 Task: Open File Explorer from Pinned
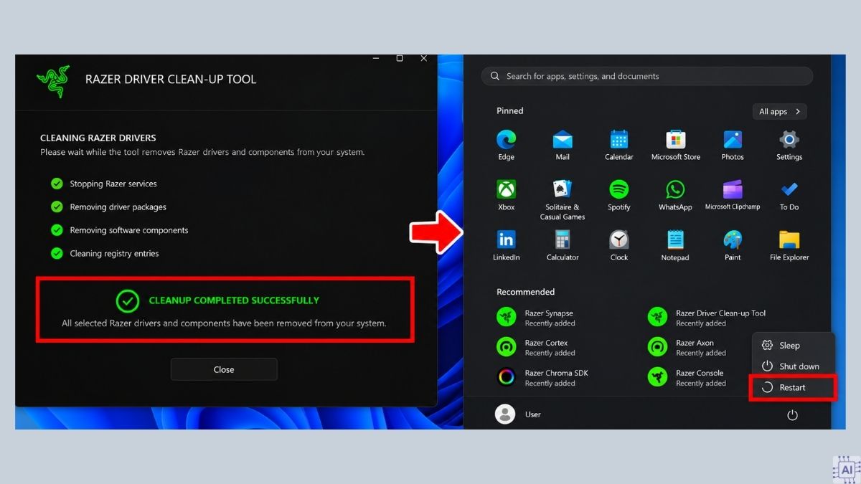789,246
